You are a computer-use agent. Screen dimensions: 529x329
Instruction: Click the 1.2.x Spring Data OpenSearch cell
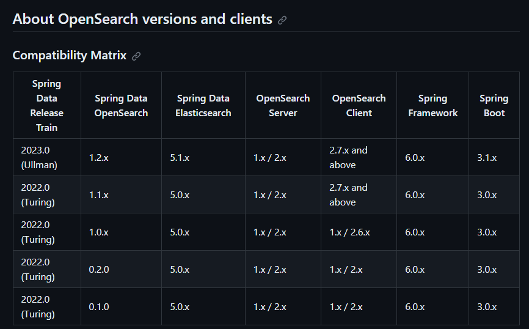[x=121, y=157]
